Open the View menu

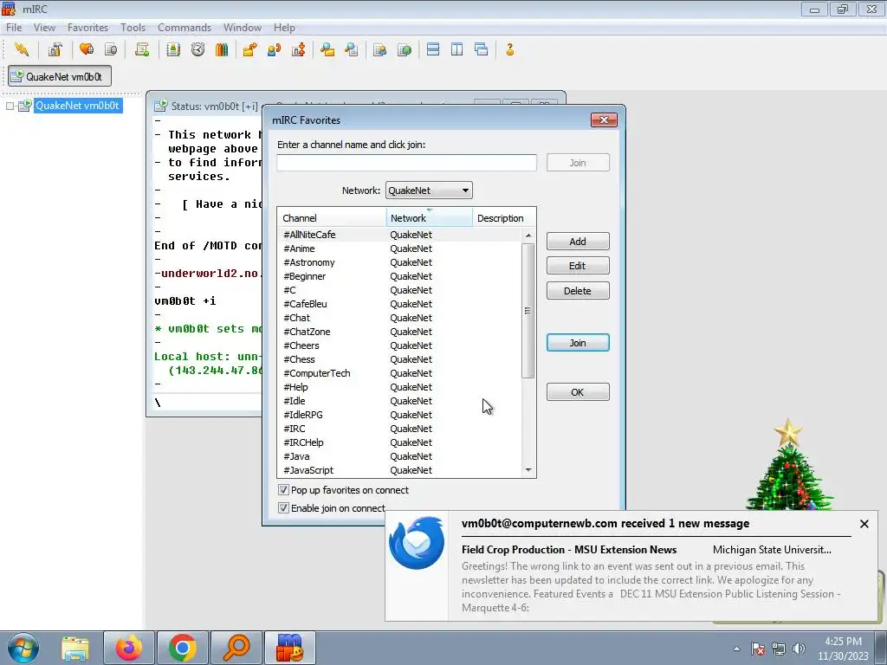click(44, 27)
